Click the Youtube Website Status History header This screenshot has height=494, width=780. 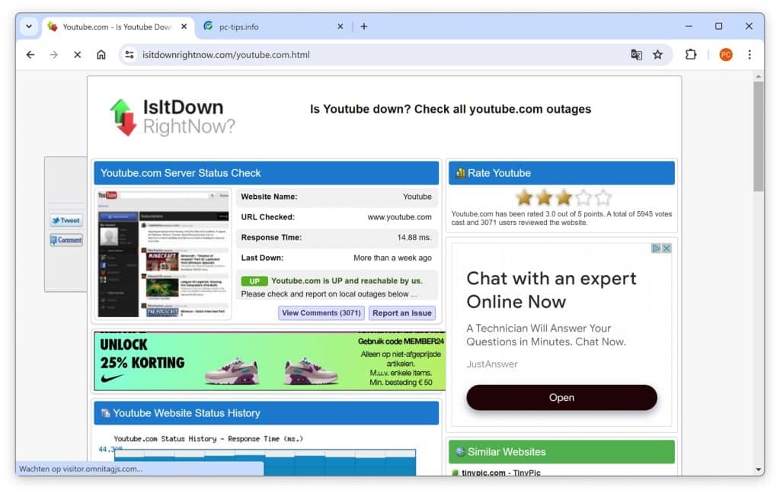[x=266, y=413]
